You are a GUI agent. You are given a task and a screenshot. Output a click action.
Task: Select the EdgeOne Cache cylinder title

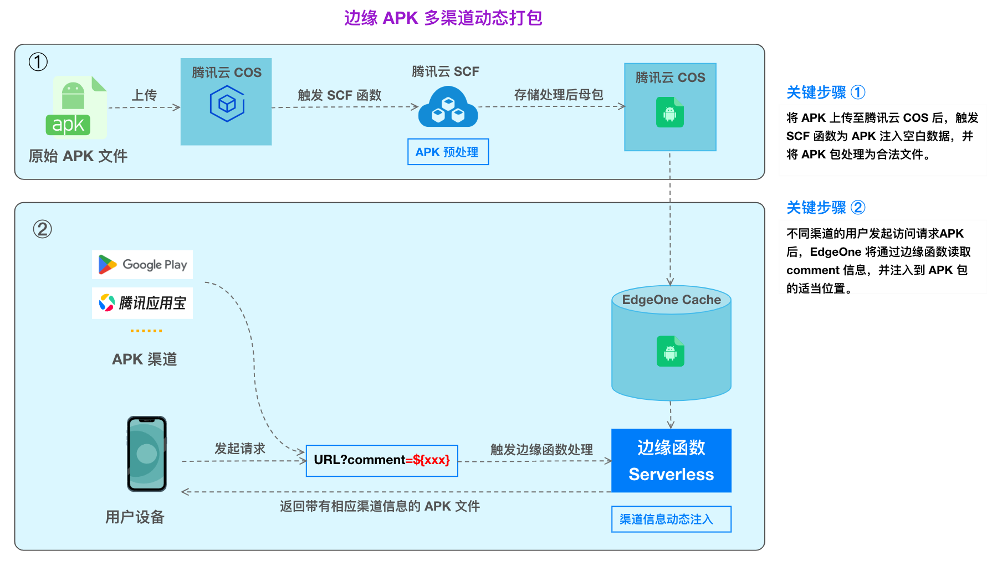(671, 300)
